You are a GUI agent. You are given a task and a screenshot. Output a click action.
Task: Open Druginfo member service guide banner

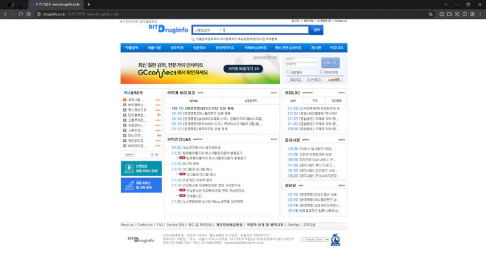[x=141, y=168]
